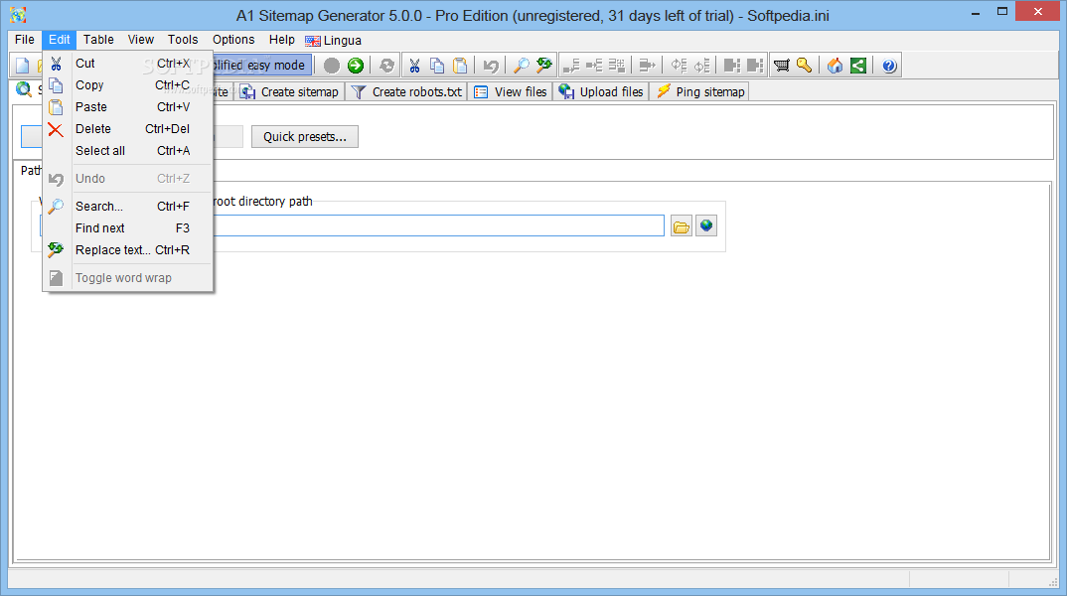Click the green start scan arrow icon
Screen dimensions: 1067x596
tap(356, 66)
